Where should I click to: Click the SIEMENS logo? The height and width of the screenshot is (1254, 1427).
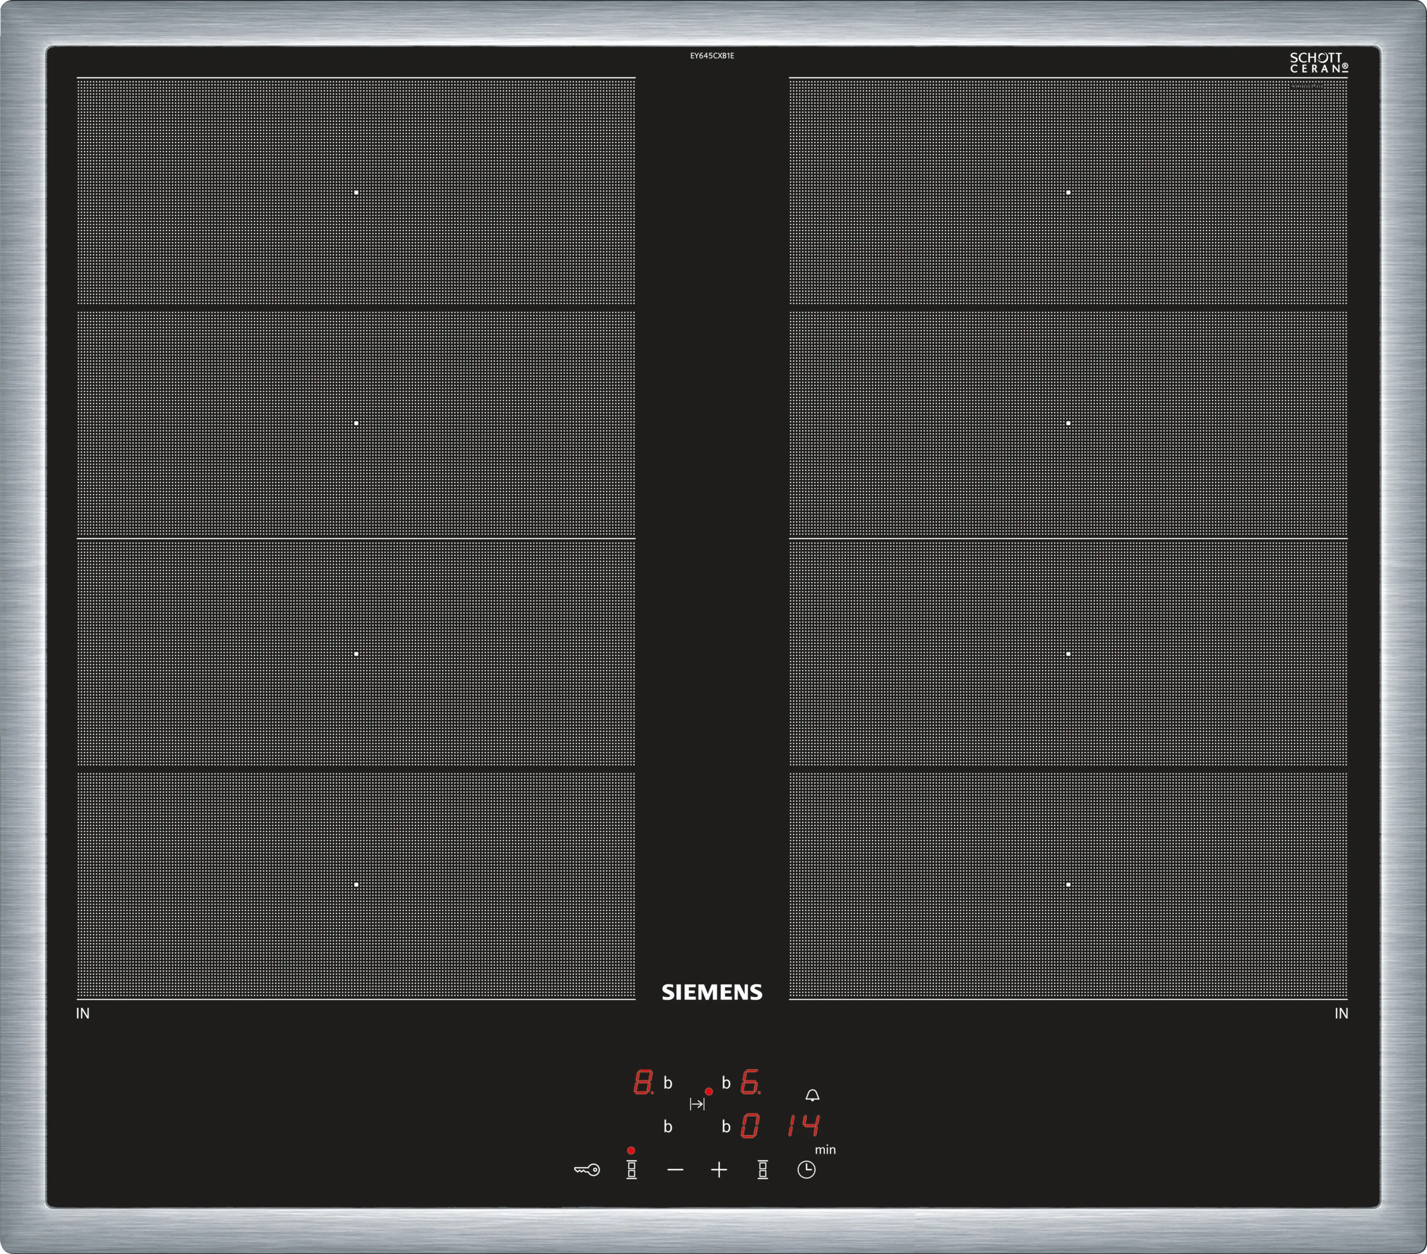point(712,993)
